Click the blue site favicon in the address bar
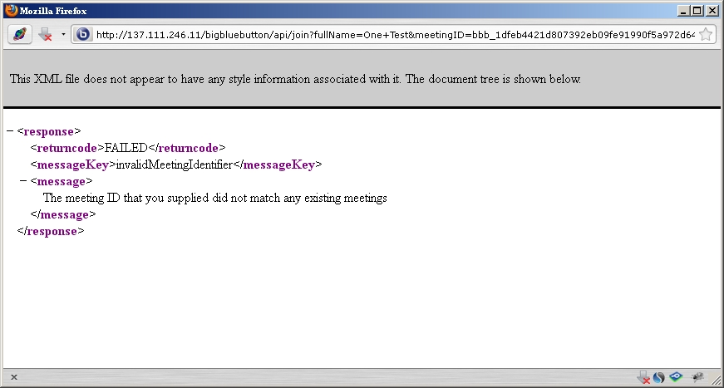The image size is (724, 388). tap(83, 35)
